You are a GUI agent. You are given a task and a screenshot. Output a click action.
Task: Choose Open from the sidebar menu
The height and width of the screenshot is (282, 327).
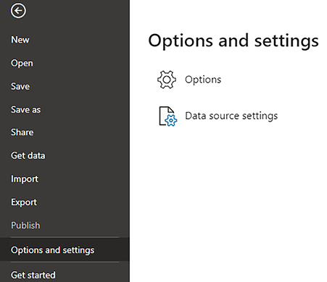22,64
